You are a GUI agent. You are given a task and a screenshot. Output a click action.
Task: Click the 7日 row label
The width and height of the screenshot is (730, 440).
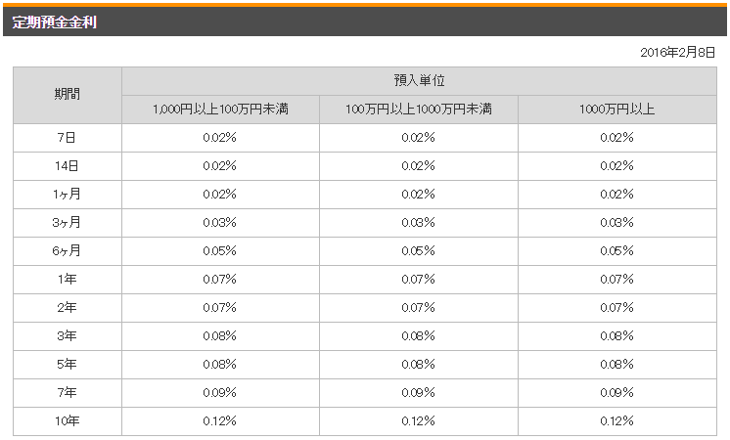click(68, 138)
